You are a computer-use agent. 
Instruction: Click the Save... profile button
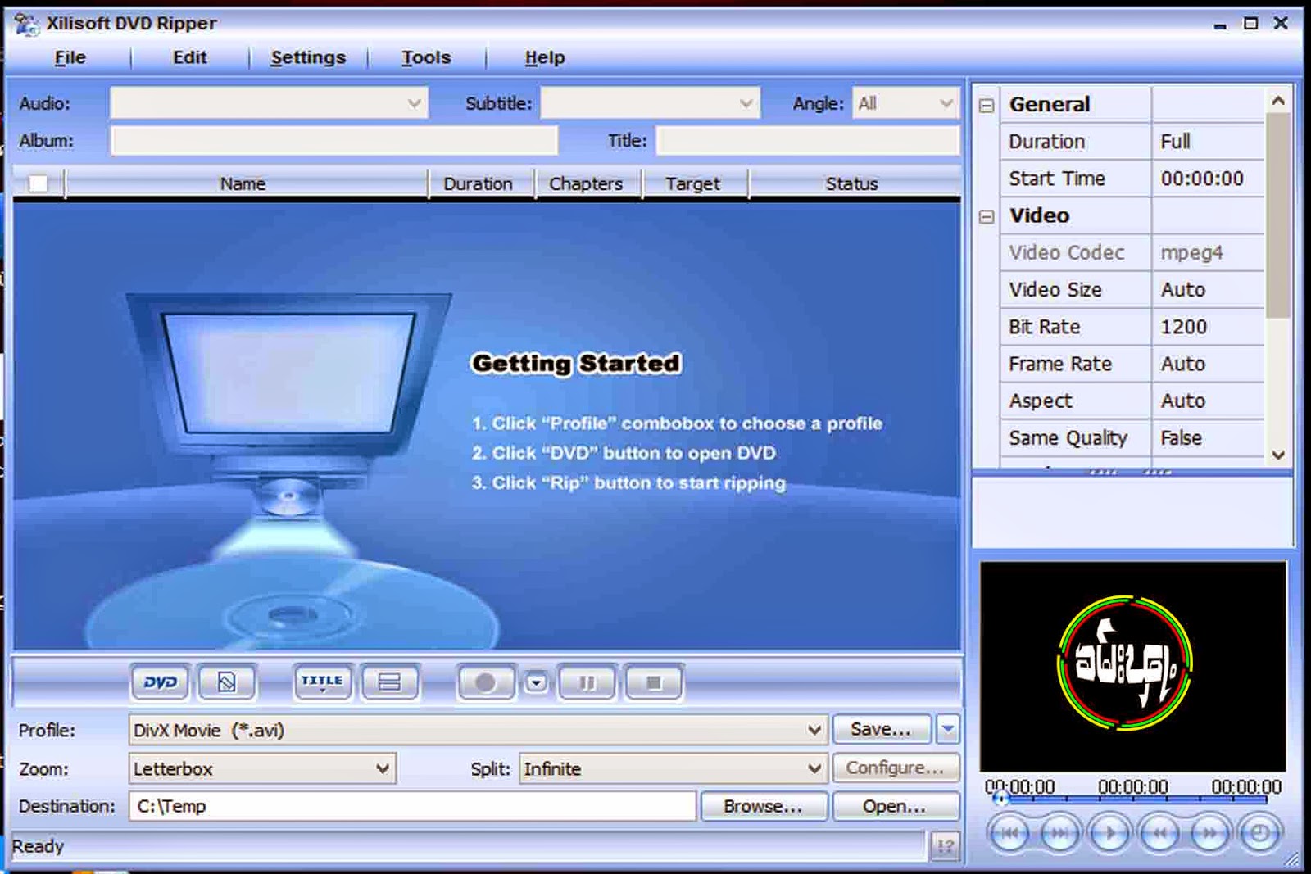[x=882, y=729]
